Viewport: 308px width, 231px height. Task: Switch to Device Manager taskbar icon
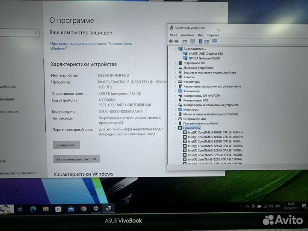click(x=108, y=208)
